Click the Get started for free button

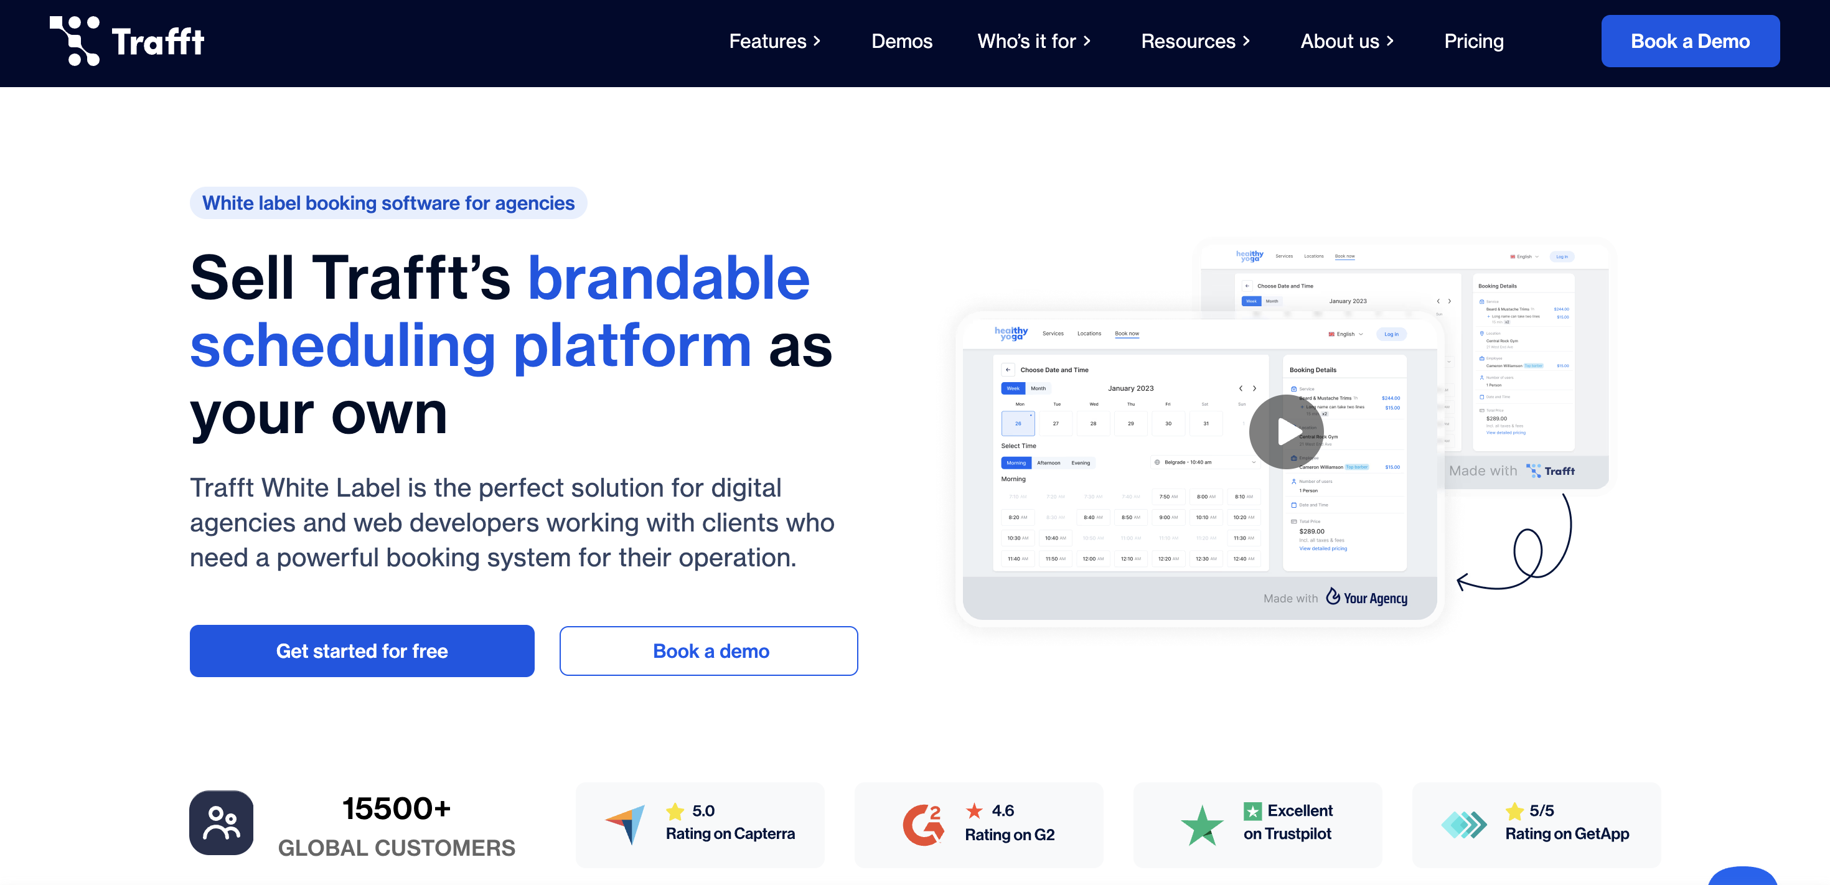(x=362, y=650)
